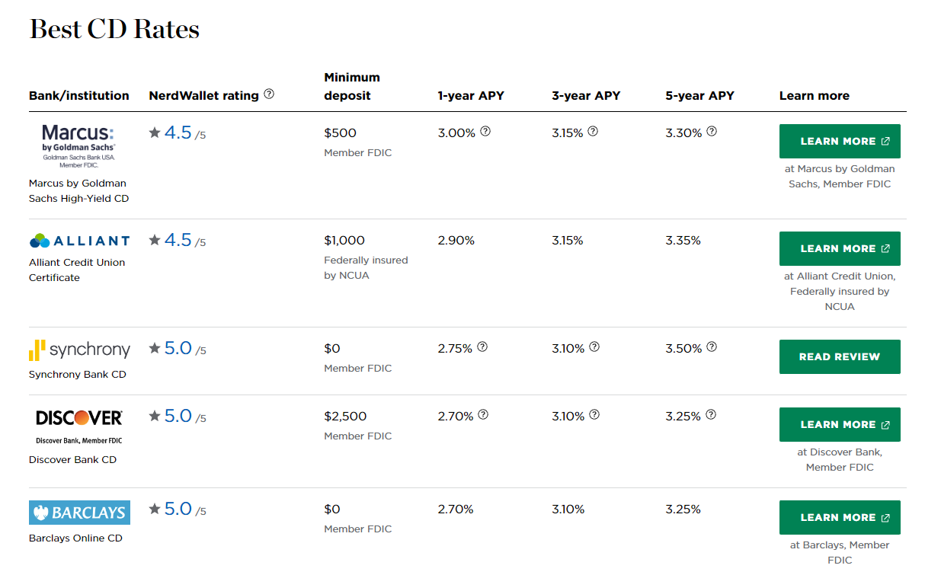
Task: Click Learn More for Barclays
Action: point(840,518)
